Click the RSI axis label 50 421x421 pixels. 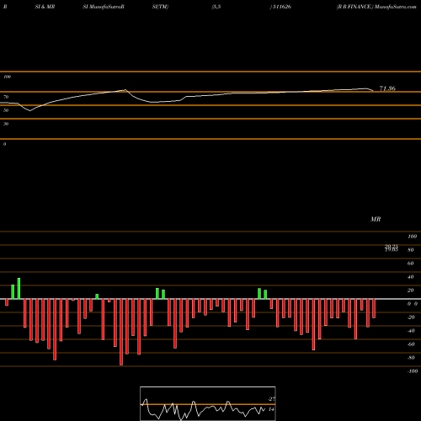tap(6, 110)
